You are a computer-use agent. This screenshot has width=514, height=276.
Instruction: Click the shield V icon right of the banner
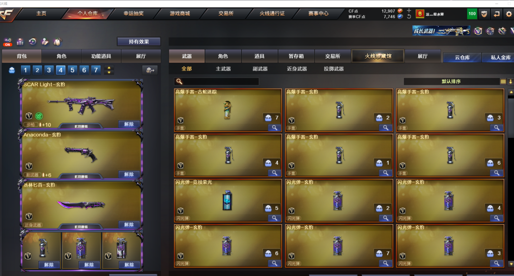pos(478,31)
